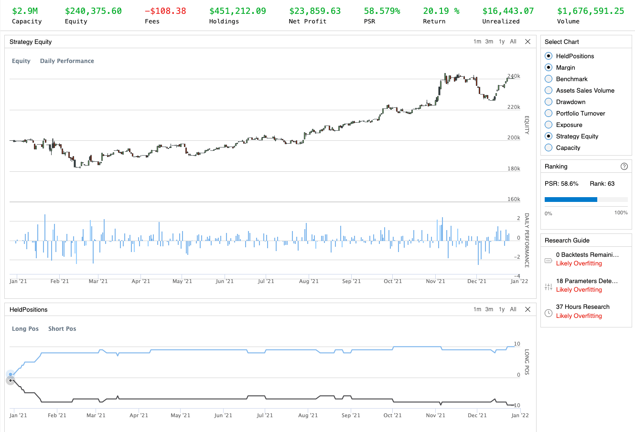Close the Strategy Equity chart panel
Screen dimensions: 635x432
527,42
